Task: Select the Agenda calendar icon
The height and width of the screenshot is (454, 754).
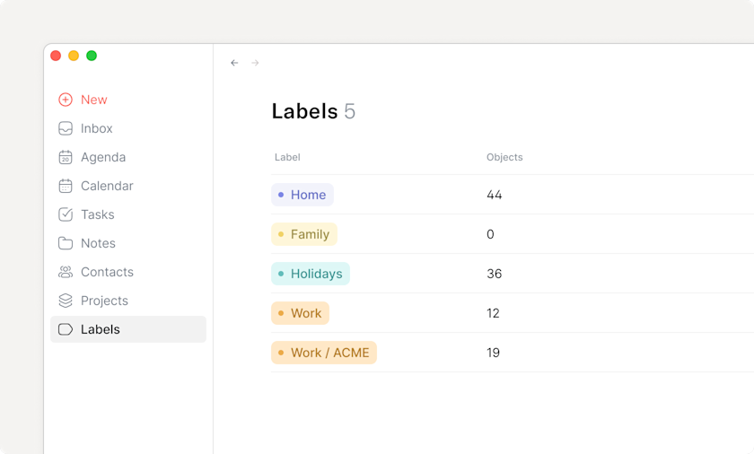Action: coord(66,157)
